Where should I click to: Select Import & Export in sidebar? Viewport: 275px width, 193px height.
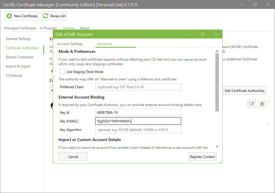point(18,66)
